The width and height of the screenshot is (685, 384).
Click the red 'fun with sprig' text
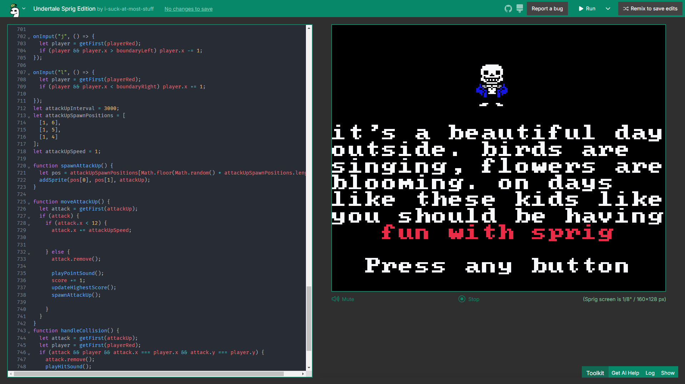(497, 233)
